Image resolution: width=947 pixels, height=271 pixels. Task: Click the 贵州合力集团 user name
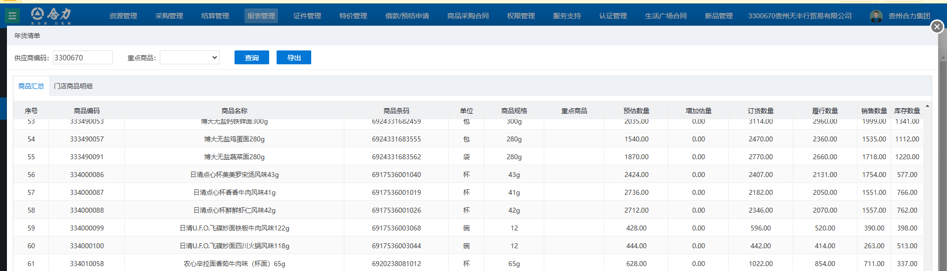click(909, 16)
